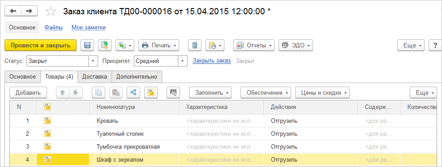Paste rows with the clipboard icon

pyautogui.click(x=116, y=92)
